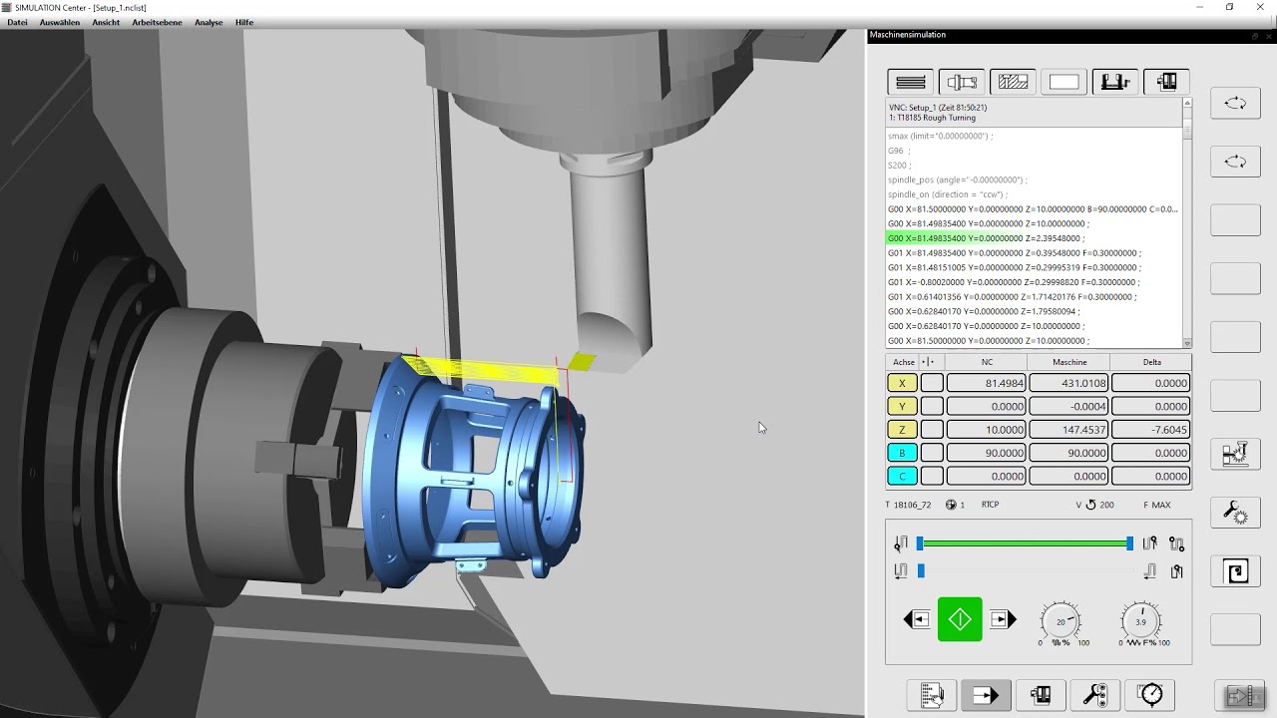The width and height of the screenshot is (1277, 718).
Task: Toggle the B axis button
Action: [x=902, y=453]
